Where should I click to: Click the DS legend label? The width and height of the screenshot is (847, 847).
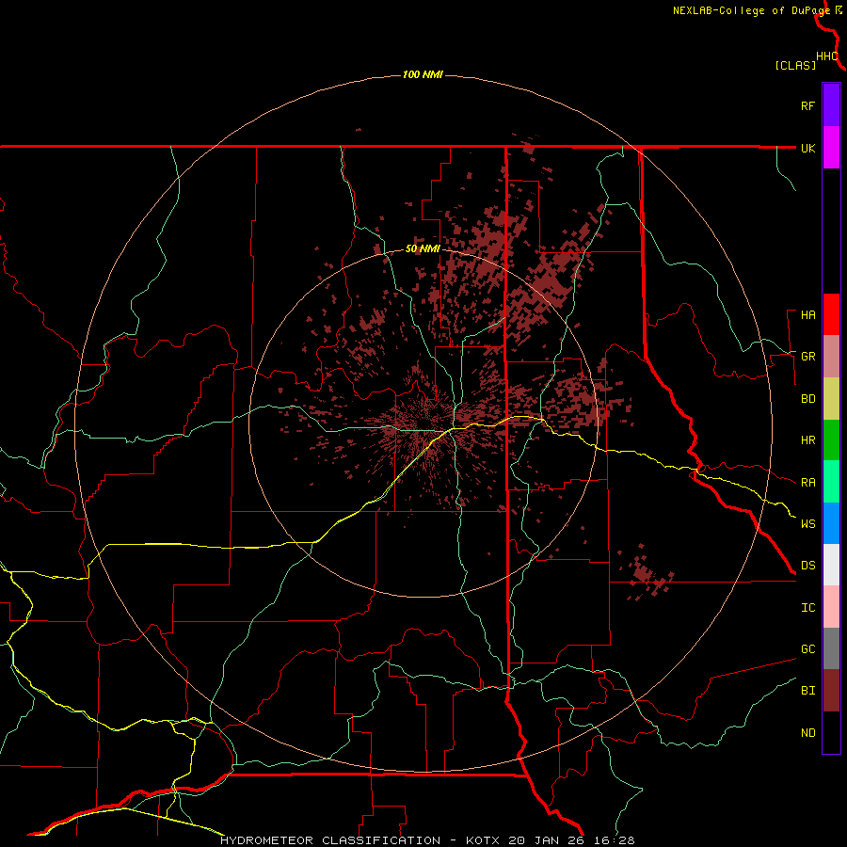807,566
